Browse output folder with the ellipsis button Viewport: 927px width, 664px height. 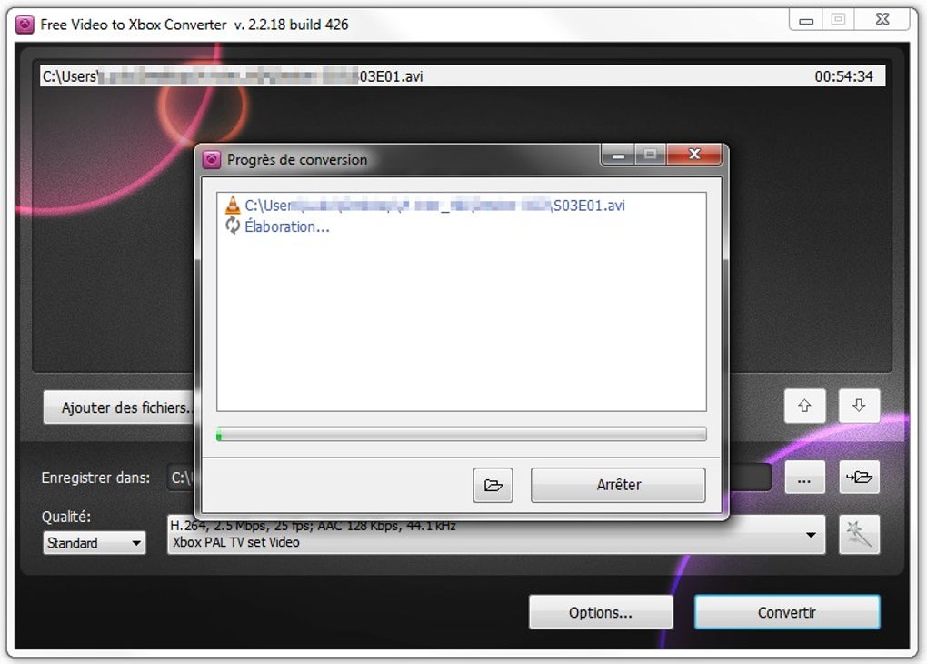[804, 477]
